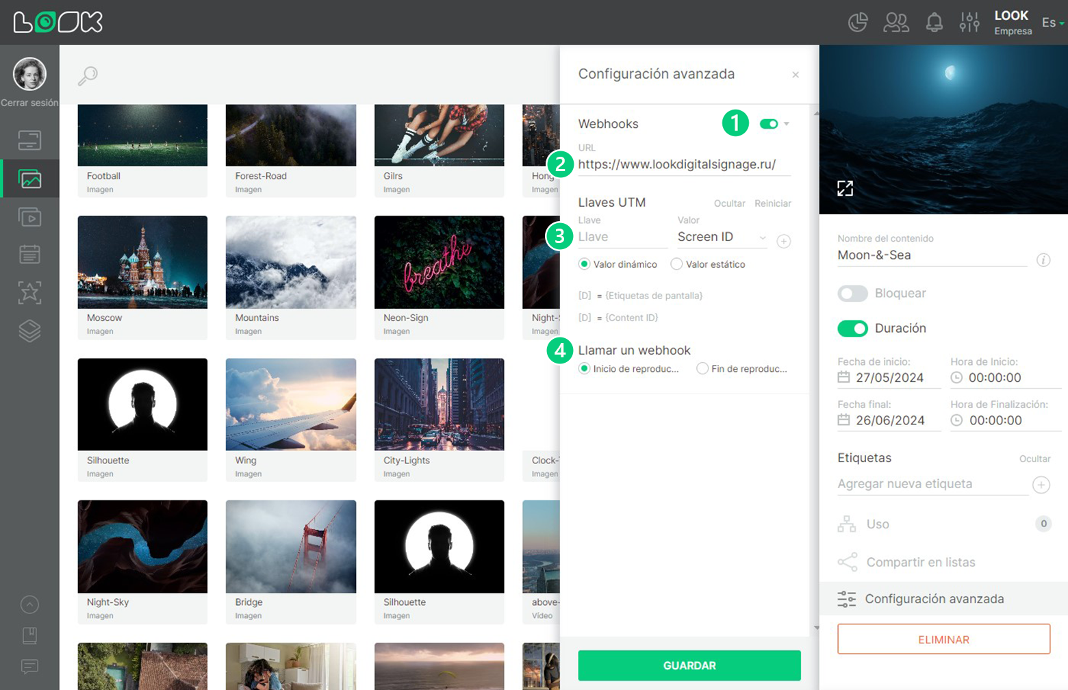Select the Forest-Road image thumbnail
The width and height of the screenshot is (1068, 690).
pos(291,136)
